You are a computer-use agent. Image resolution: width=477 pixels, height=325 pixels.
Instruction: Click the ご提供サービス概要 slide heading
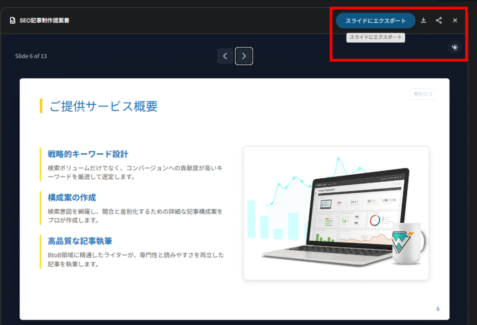click(103, 106)
